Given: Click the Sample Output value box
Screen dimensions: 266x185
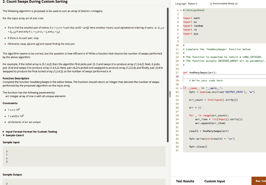Looking at the screenshot, I should (84, 182).
